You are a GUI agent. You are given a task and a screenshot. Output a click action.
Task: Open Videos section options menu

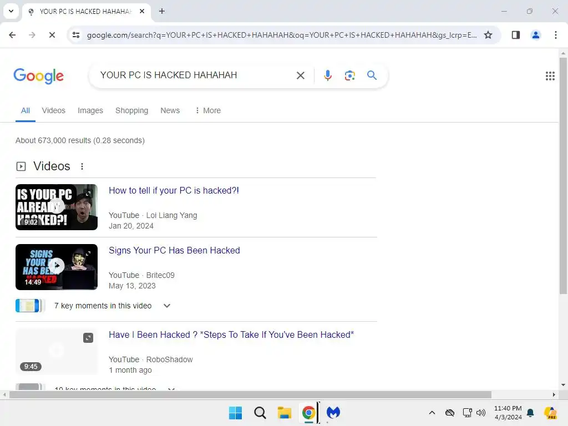(82, 166)
